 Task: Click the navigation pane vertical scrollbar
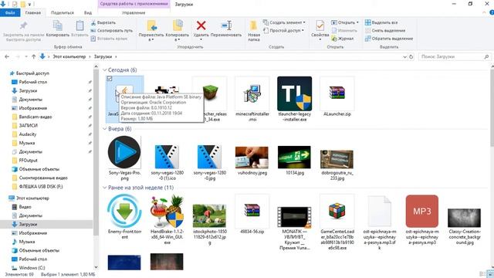(96, 153)
